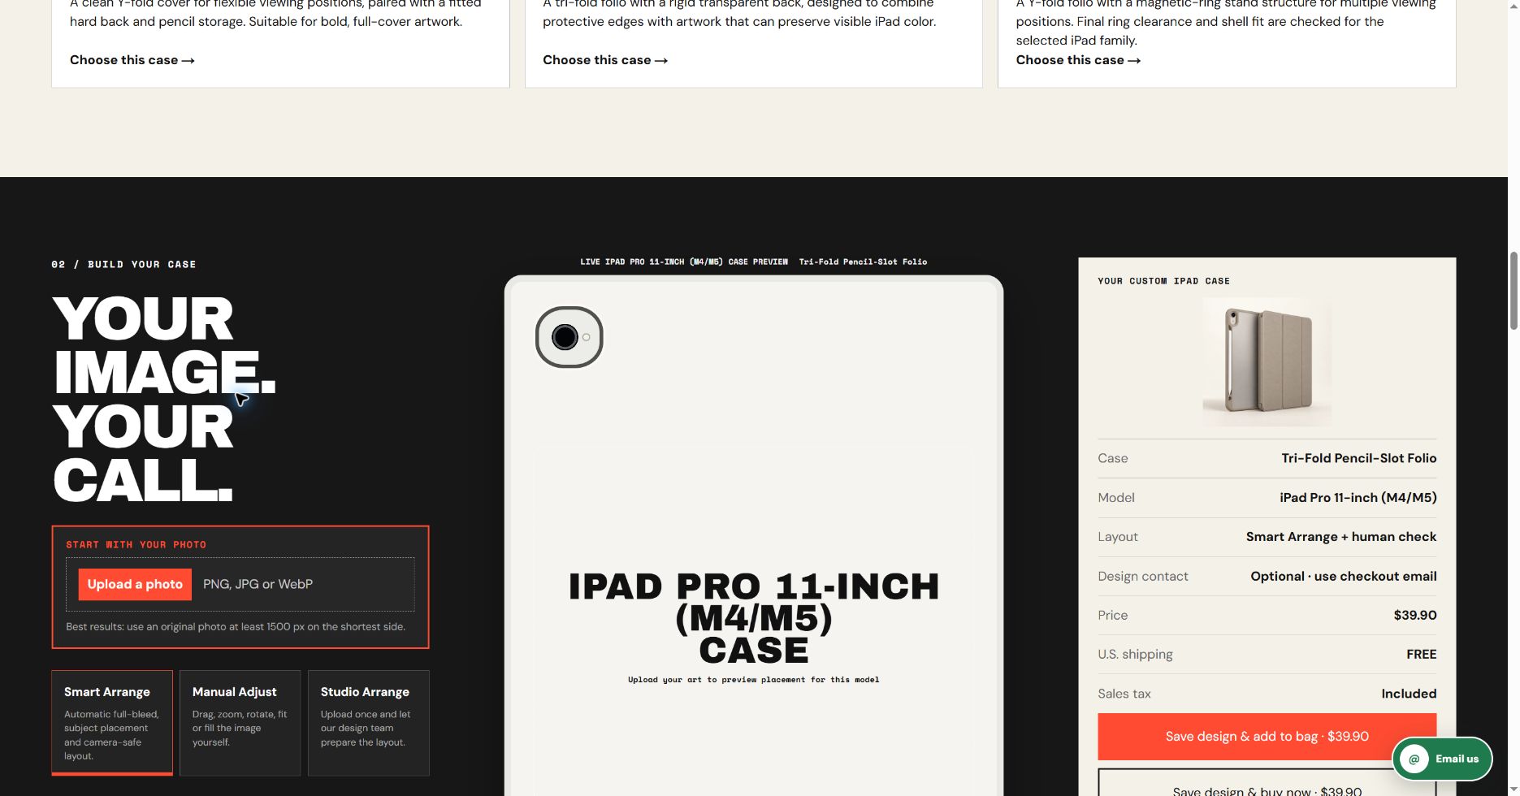
Task: Select the Manual Adjust layout option
Action: [240, 723]
